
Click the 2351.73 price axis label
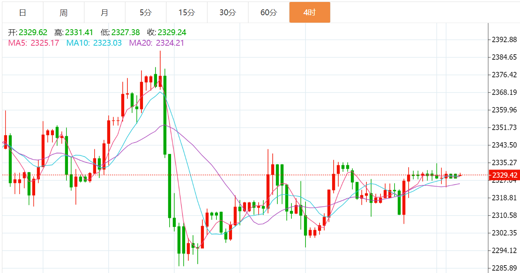coord(504,127)
